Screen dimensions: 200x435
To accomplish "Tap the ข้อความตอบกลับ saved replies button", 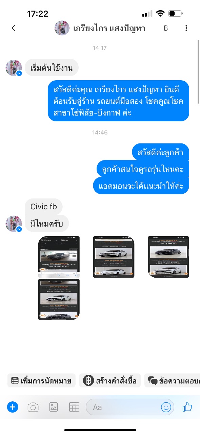I will 172,381.
